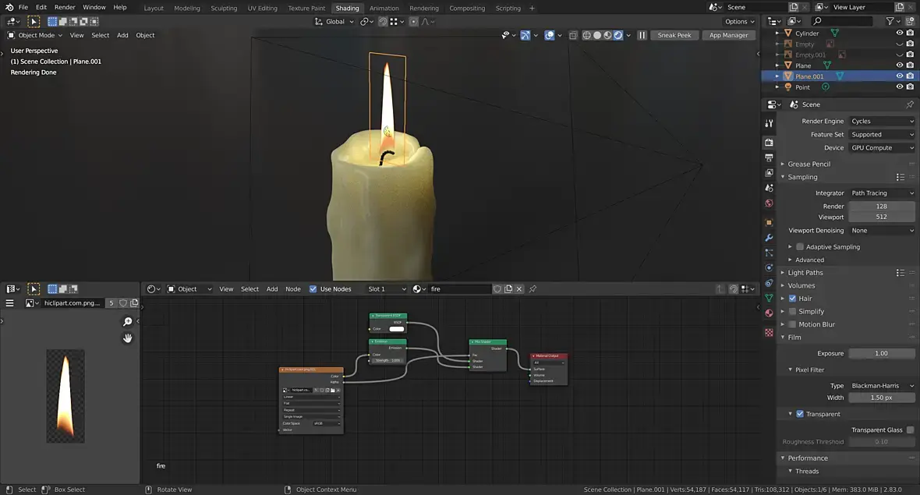Open the Render Engine dropdown
Viewport: 920px width, 495px height.
click(882, 122)
